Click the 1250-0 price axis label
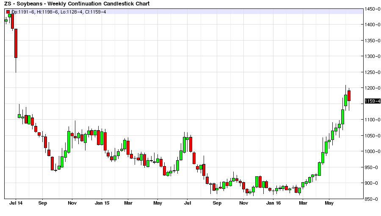The width and height of the screenshot is (381, 216). tap(372, 72)
